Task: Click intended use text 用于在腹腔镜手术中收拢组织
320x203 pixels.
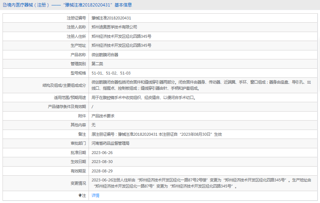Action: click(x=144, y=98)
